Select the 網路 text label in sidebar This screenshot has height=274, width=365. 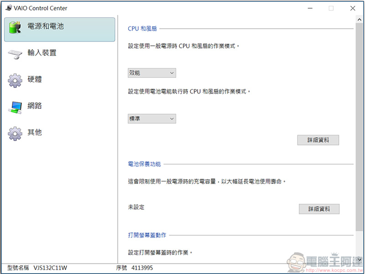pyautogui.click(x=35, y=106)
